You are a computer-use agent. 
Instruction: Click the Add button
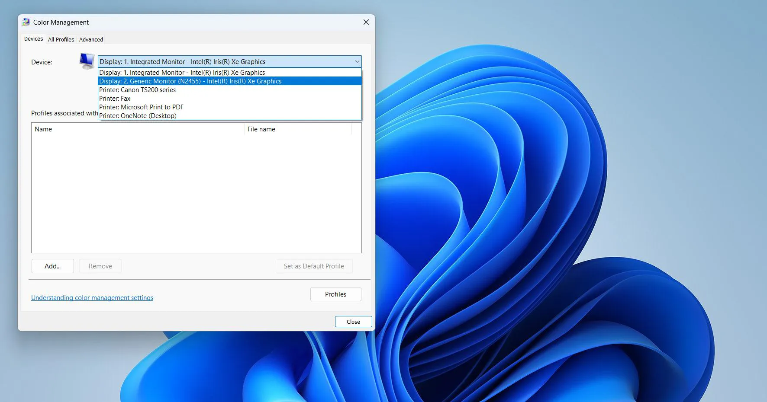(52, 266)
